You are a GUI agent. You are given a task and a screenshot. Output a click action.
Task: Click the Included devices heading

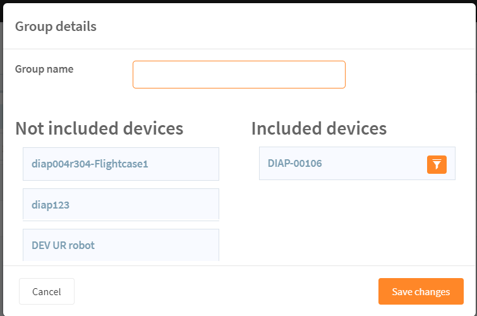319,128
